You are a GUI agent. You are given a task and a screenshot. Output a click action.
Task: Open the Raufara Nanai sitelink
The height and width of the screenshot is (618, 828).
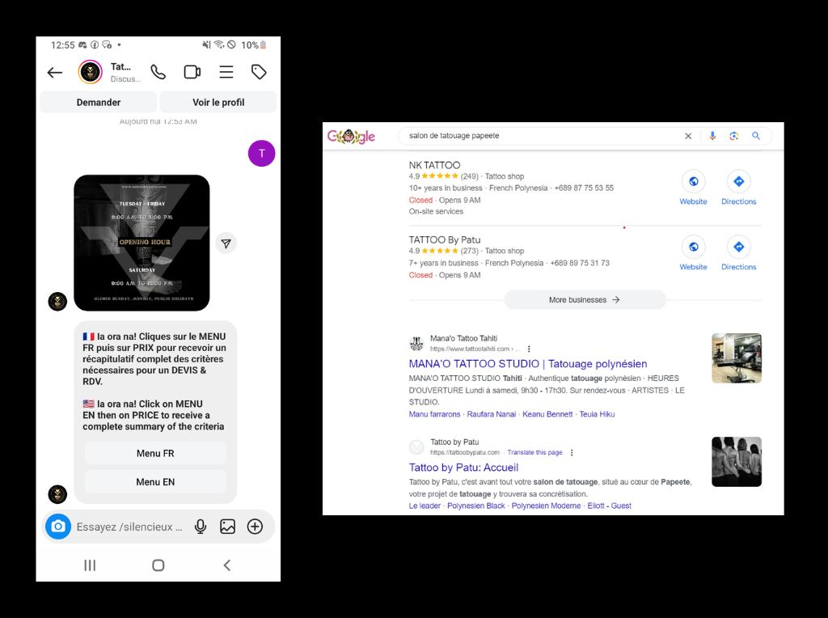coord(492,414)
